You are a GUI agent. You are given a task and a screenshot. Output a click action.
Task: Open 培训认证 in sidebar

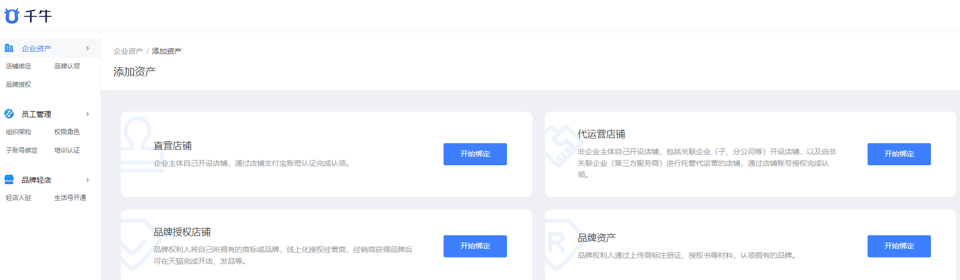click(67, 151)
